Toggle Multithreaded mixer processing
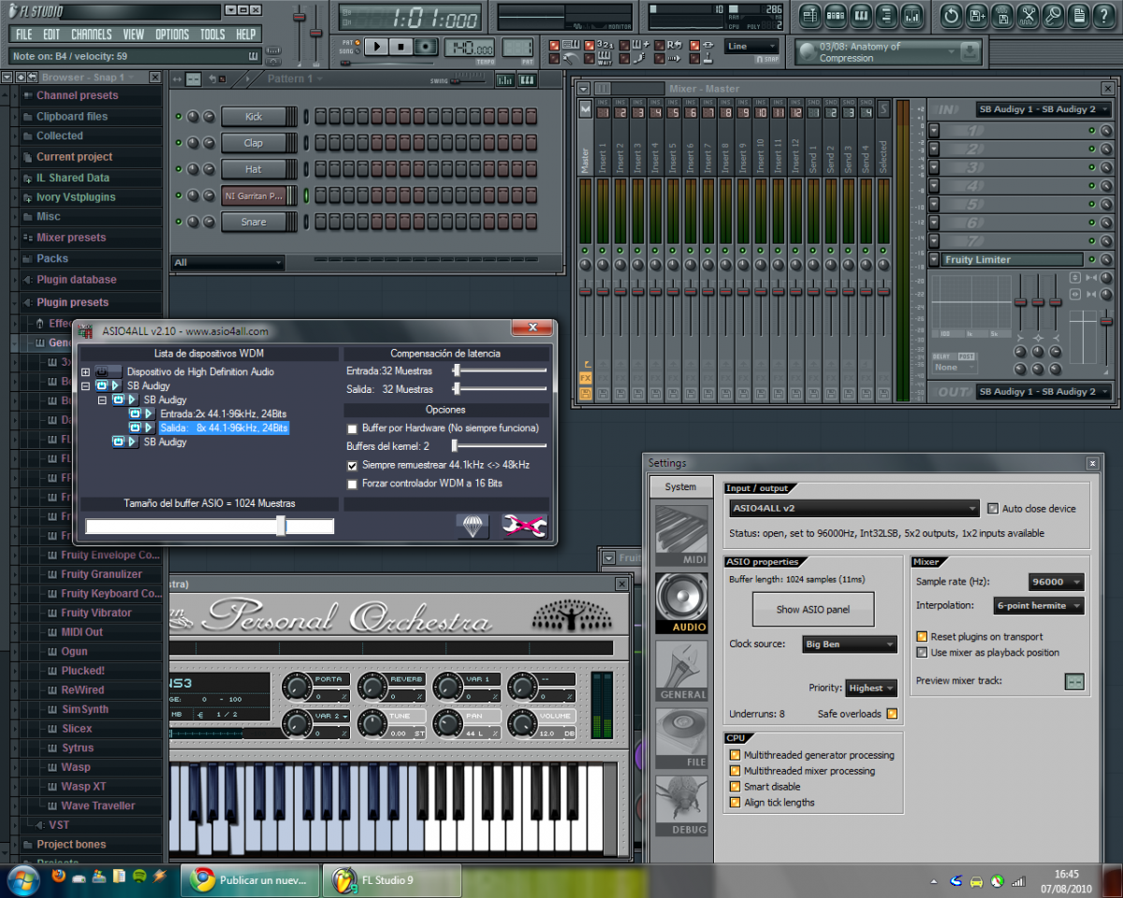Screen dimensions: 1123x898 (735, 771)
